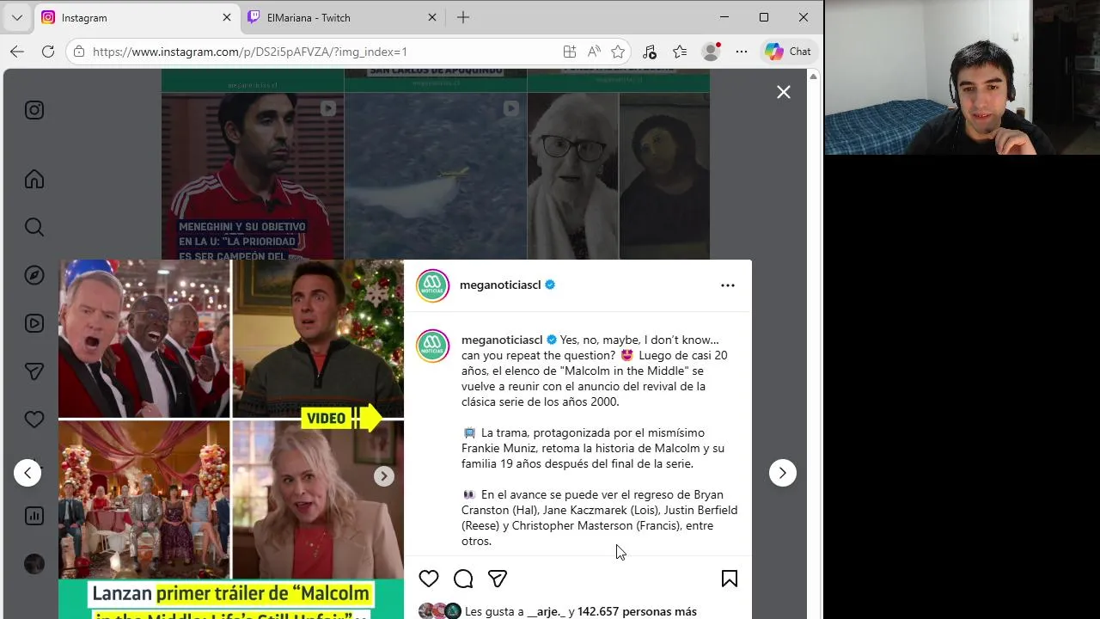
Task: Open __arje._ profile in likes
Action: [546, 611]
